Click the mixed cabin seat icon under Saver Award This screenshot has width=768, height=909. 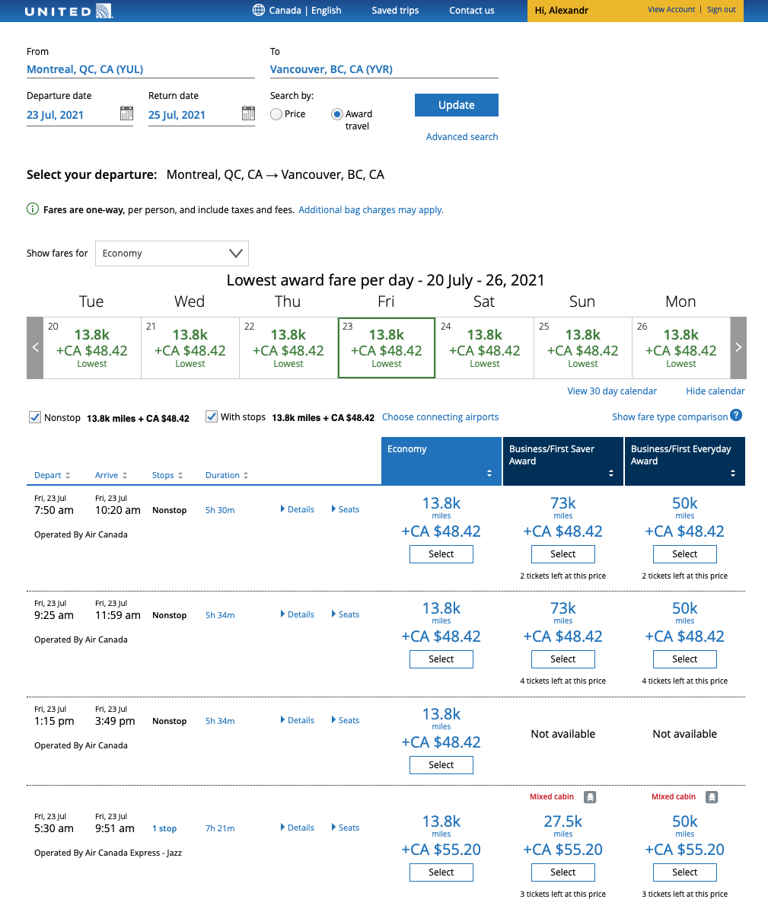click(590, 797)
